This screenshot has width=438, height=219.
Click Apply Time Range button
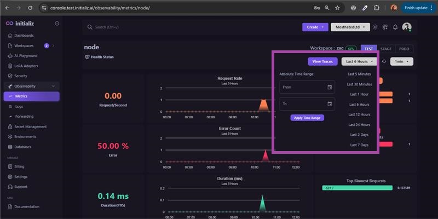point(307,118)
